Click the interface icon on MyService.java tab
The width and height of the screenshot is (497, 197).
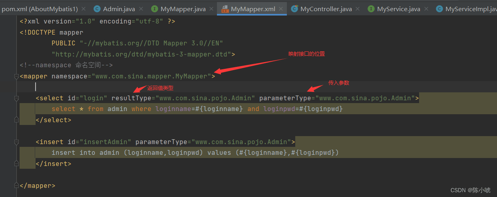coord(371,9)
